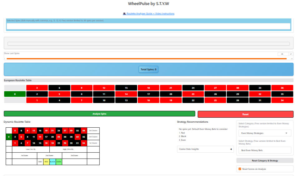Click 2nd Dozen cell in Dynamic table
The width and height of the screenshot is (300, 176).
tap(49, 155)
